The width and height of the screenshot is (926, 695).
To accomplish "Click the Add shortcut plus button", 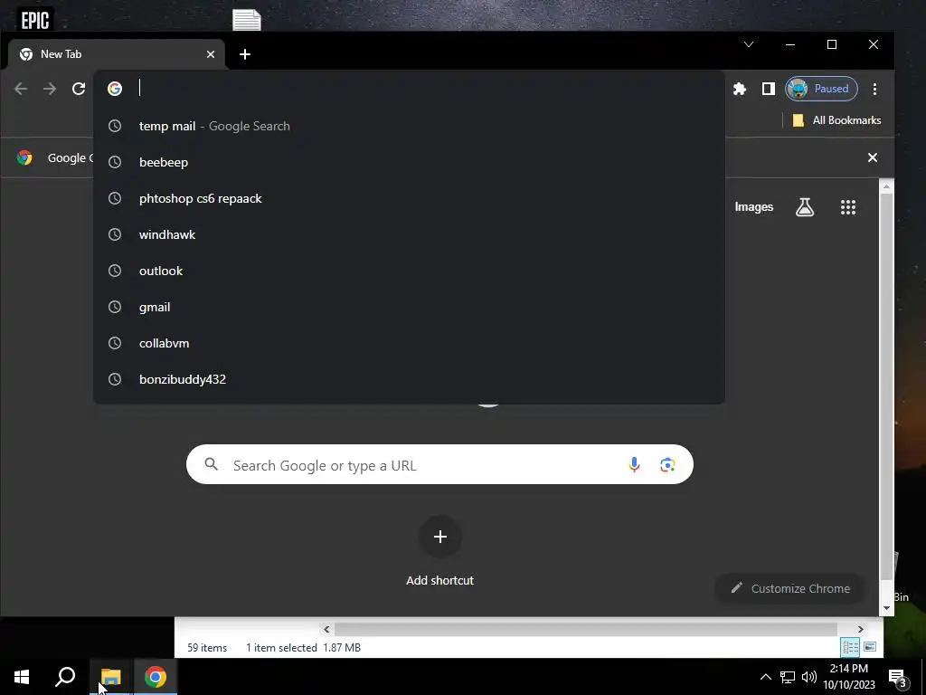I will pyautogui.click(x=440, y=537).
